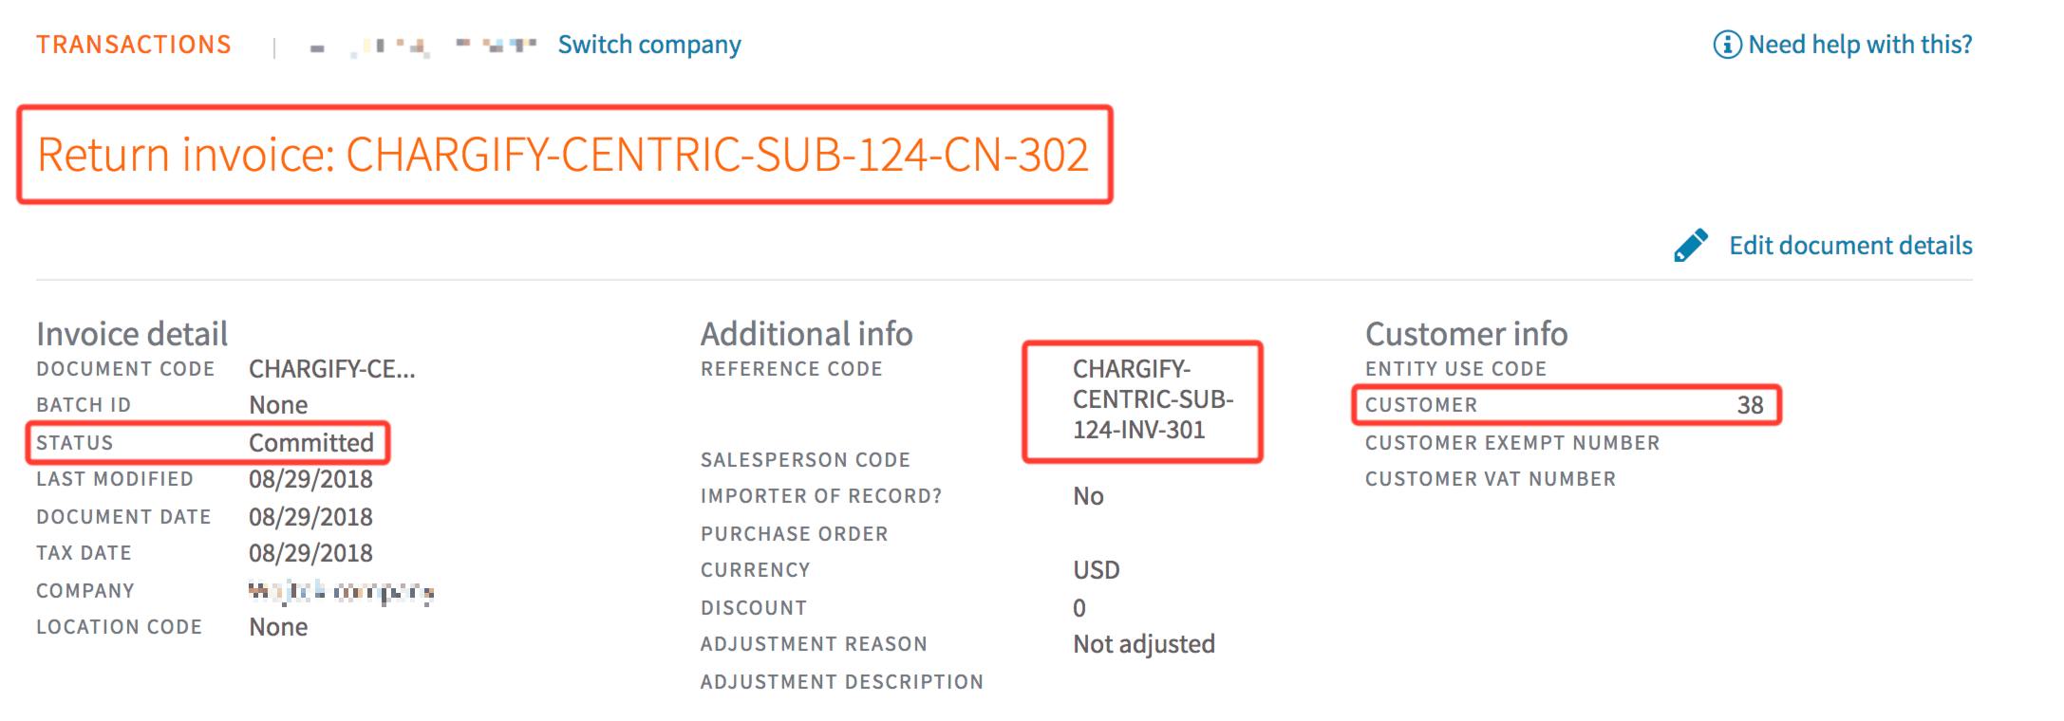This screenshot has width=2064, height=721.
Task: Click the pencil edit icon
Action: [x=1691, y=245]
